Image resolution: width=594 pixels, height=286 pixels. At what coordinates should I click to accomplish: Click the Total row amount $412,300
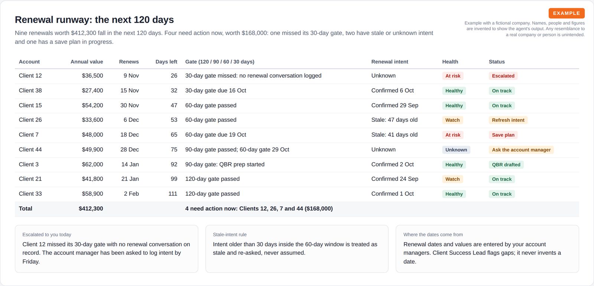[x=91, y=208]
